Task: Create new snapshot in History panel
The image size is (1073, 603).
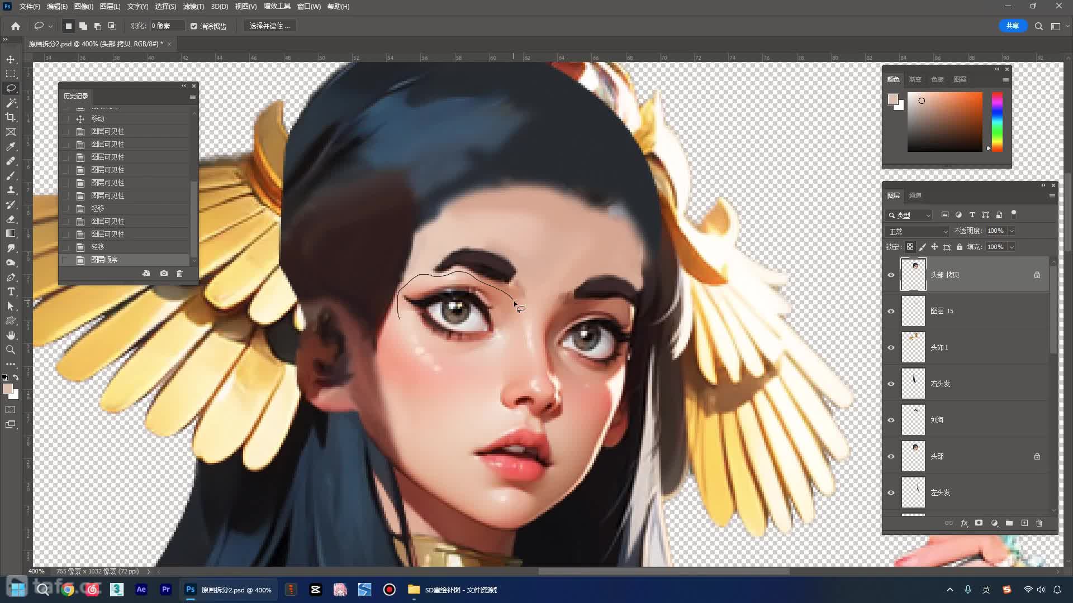Action: 164,274
